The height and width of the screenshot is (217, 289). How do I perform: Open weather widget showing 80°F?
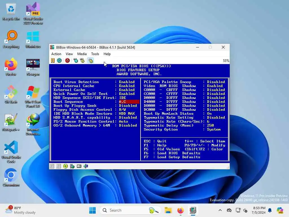point(20,210)
